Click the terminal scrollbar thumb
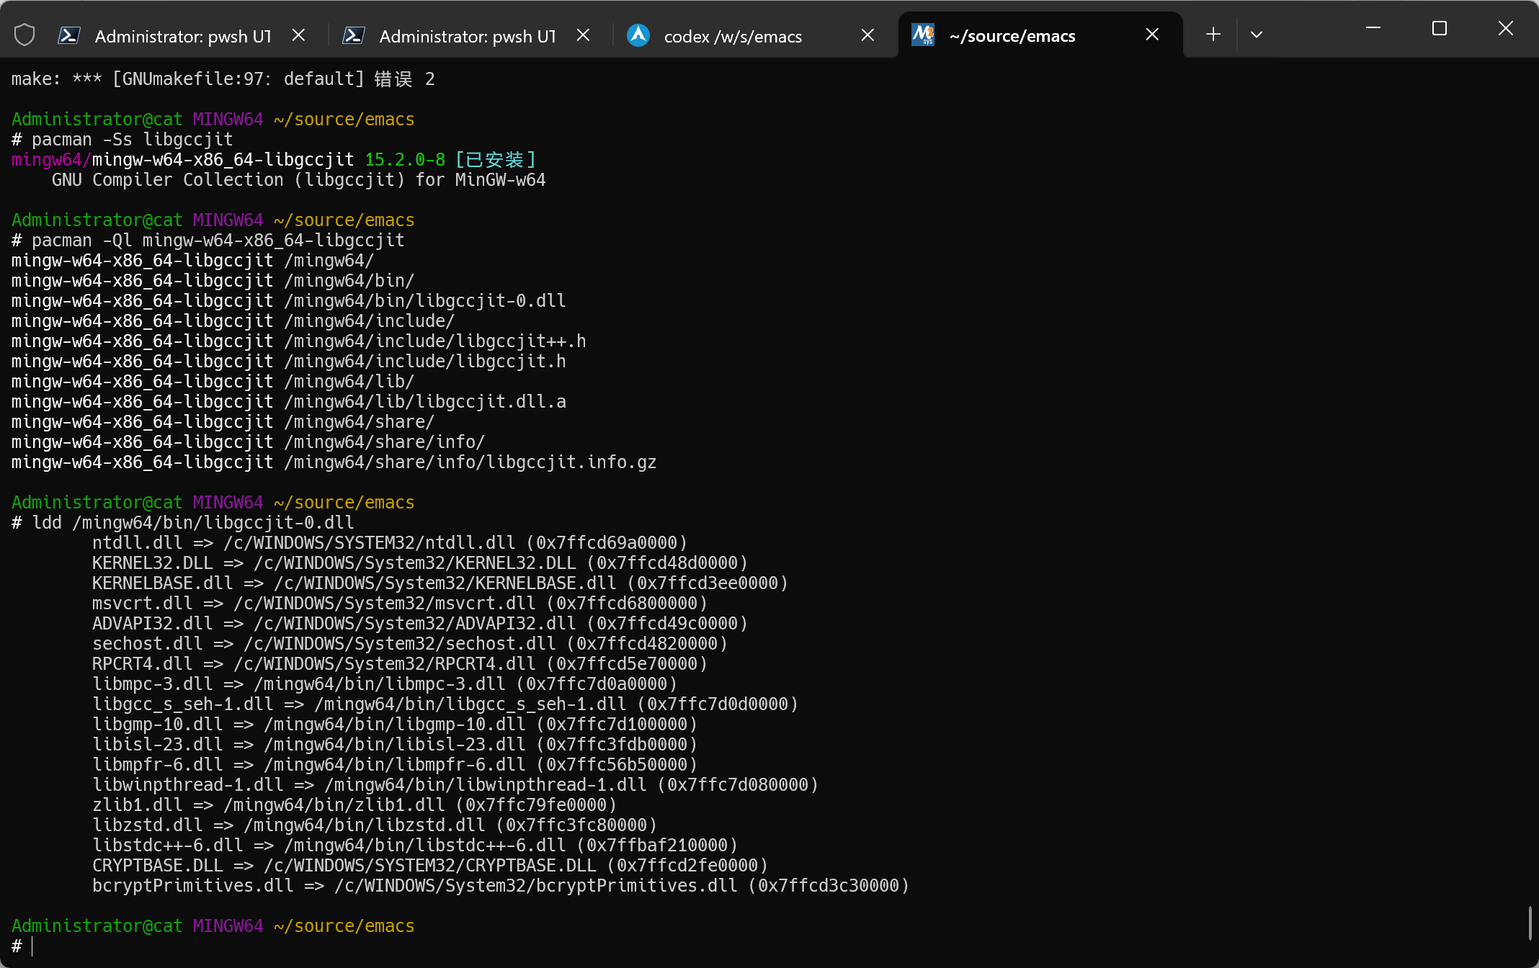The image size is (1539, 968). (1530, 923)
